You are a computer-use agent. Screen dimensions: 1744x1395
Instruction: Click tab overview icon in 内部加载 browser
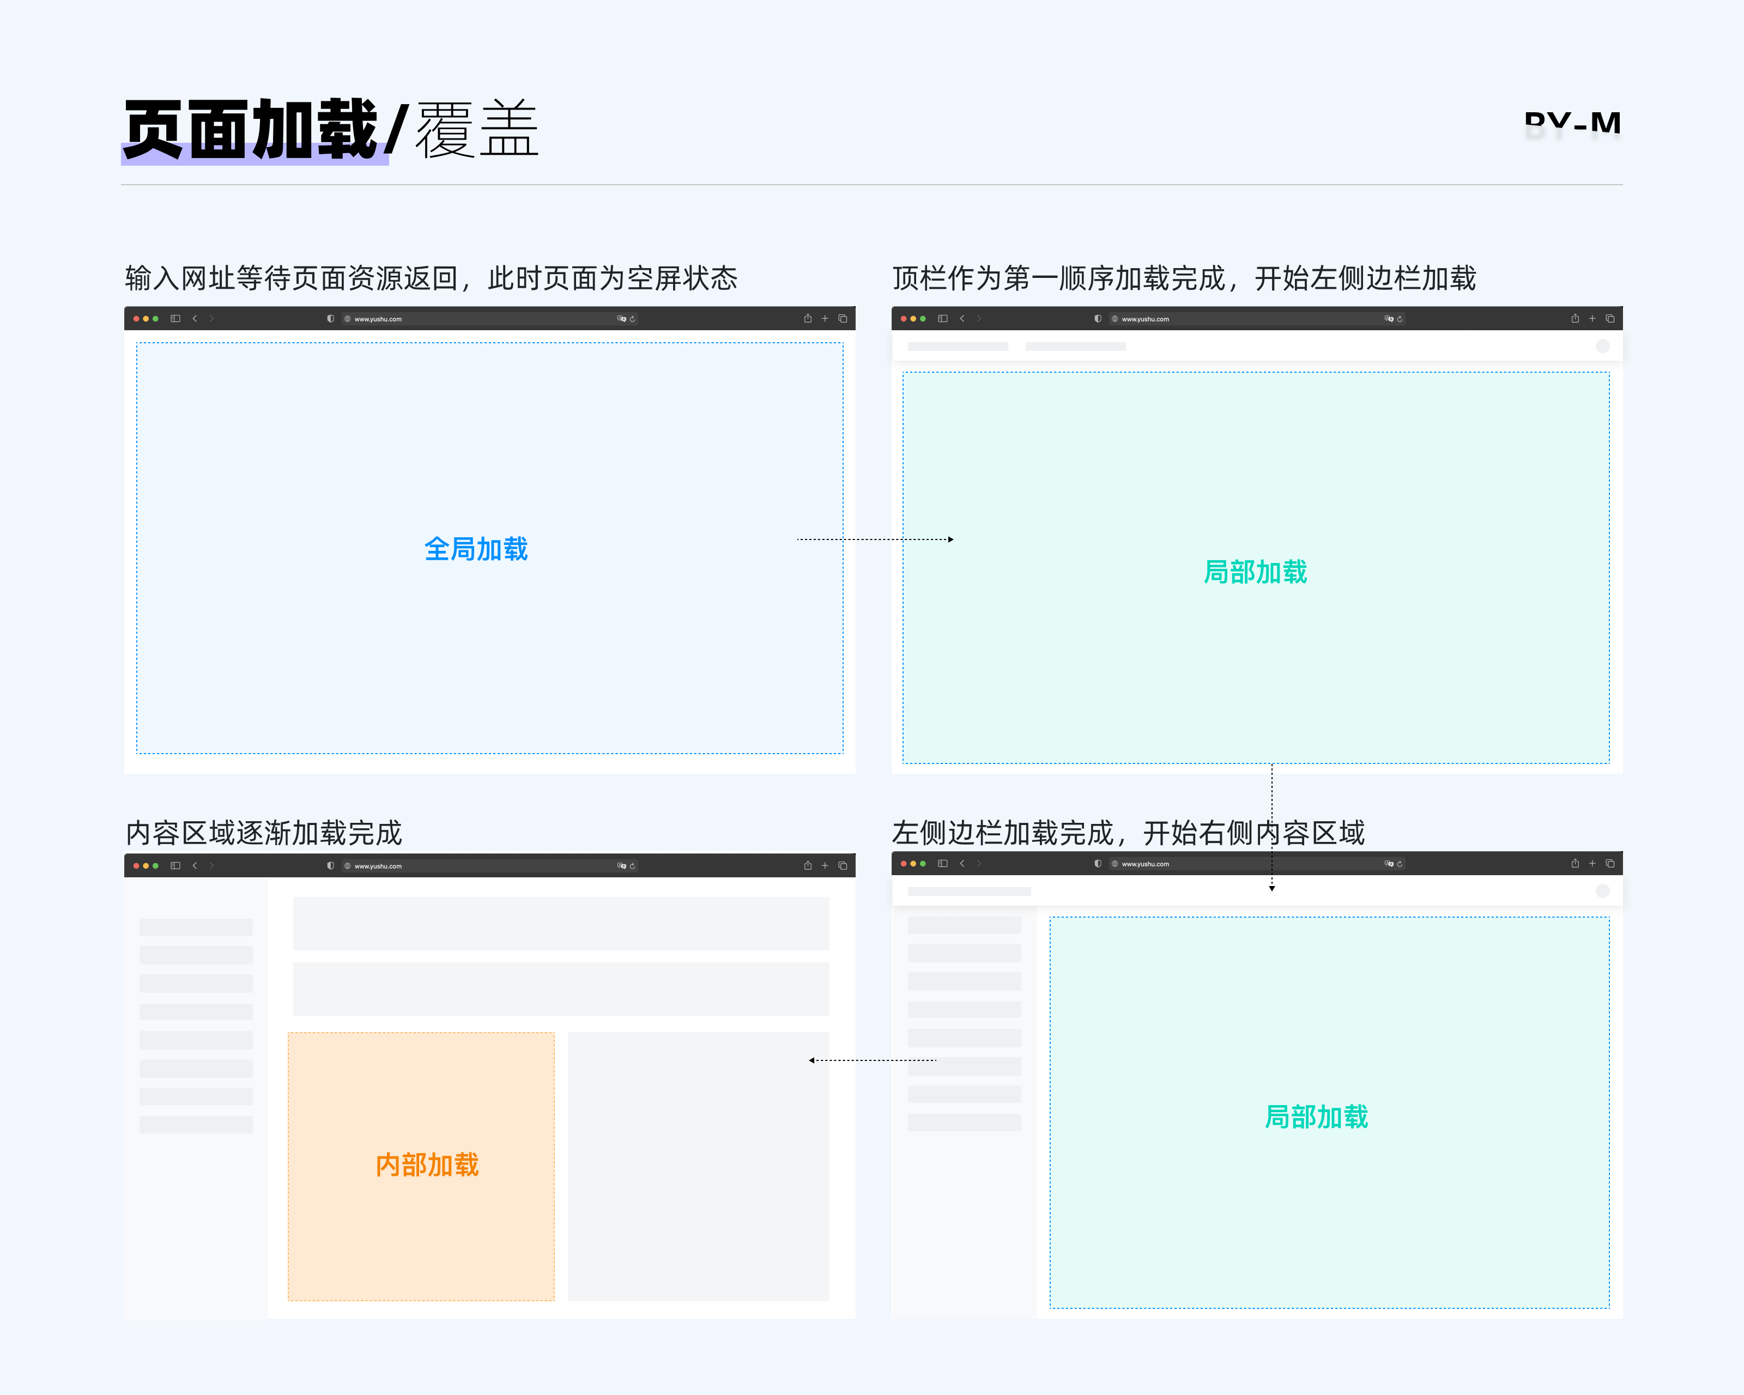click(x=843, y=865)
